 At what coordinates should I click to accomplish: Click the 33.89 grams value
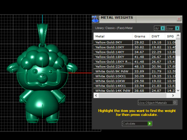click(139, 71)
